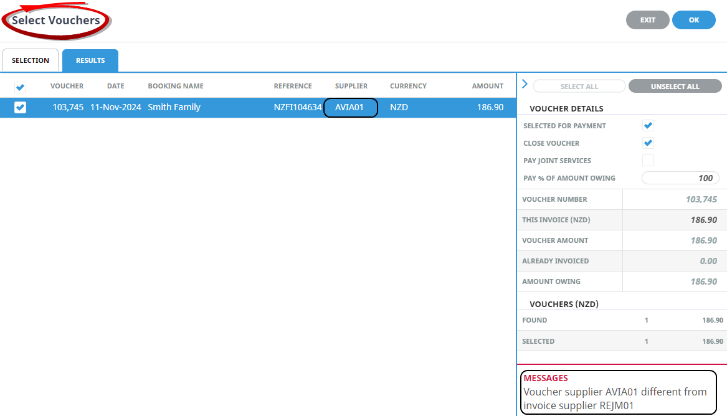Image resolution: width=727 pixels, height=416 pixels.
Task: Switch to the Results tab
Action: (x=90, y=60)
